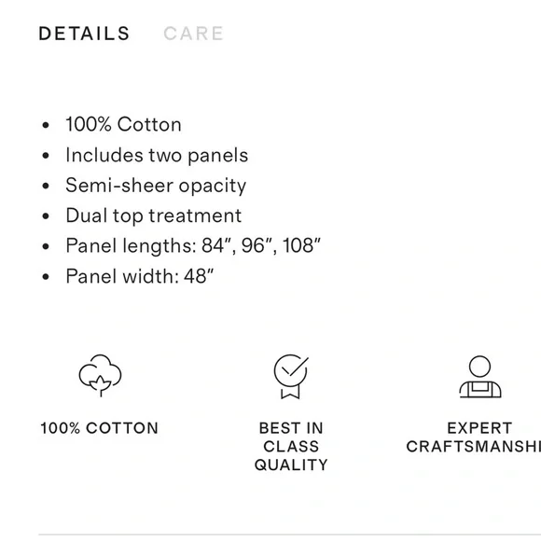Select the DETAILS tab
This screenshot has height=541, width=541.
pos(84,34)
